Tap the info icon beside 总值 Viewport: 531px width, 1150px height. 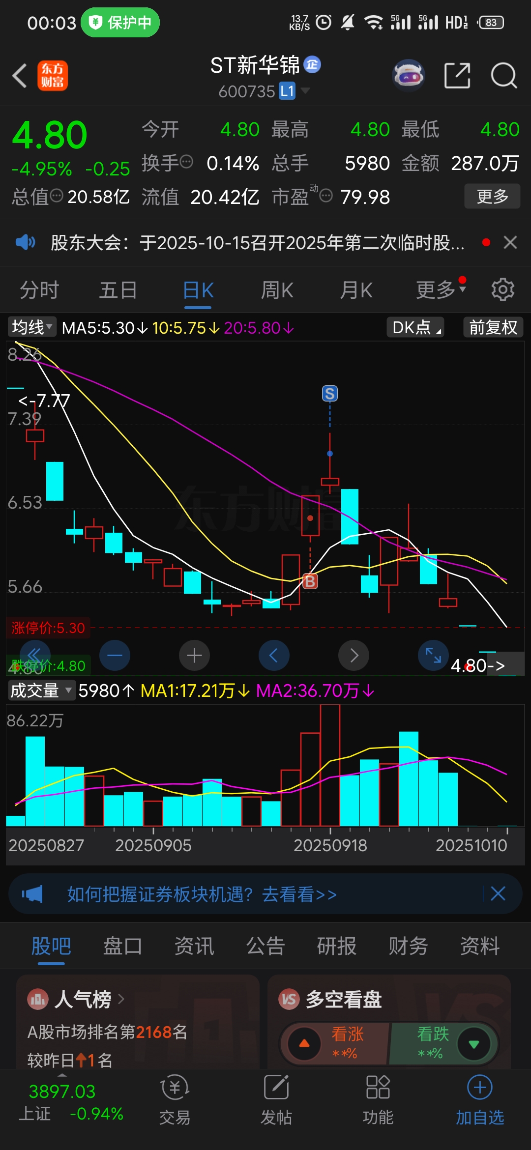pos(57,196)
